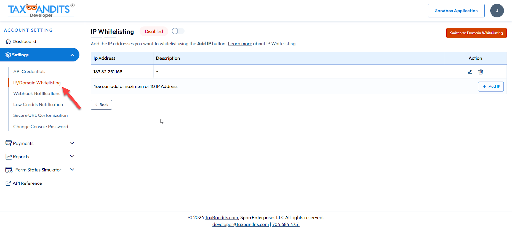Click the 704.684.4751 phone link
This screenshot has height=231, width=512.
286,224
